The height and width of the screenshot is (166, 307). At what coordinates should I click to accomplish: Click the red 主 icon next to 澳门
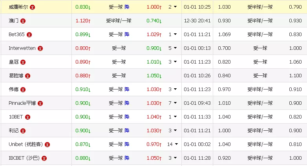(x=23, y=21)
